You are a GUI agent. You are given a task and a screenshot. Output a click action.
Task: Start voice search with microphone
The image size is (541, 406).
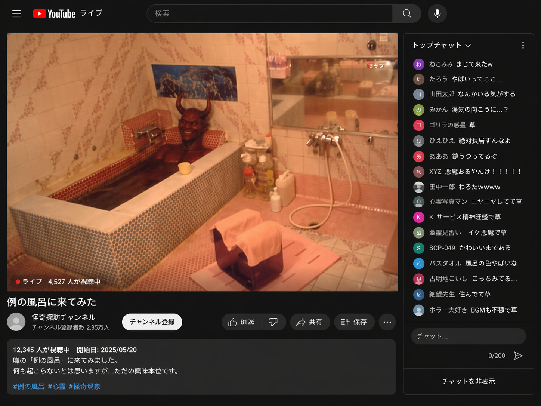pyautogui.click(x=437, y=14)
